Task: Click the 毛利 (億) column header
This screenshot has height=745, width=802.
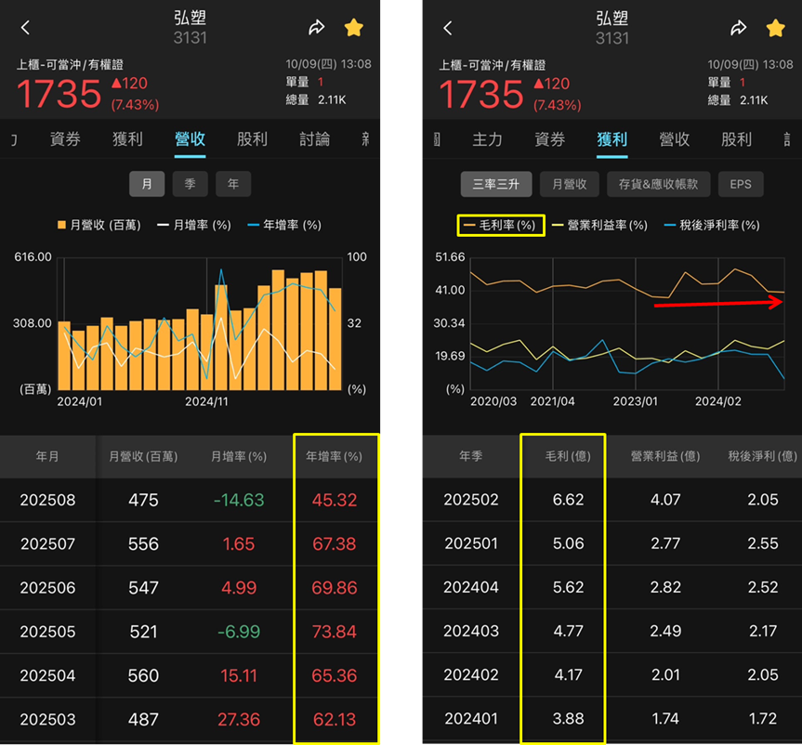Action: point(562,456)
